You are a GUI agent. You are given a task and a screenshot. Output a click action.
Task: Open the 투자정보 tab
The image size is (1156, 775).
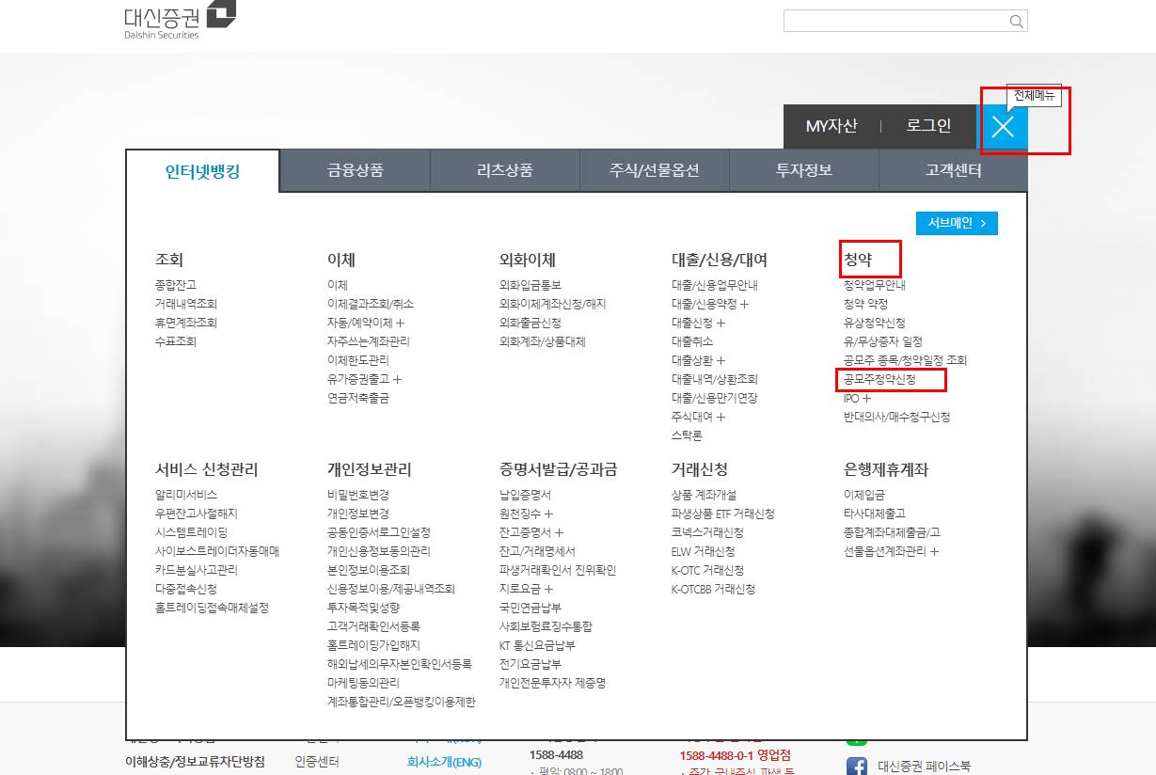(803, 171)
